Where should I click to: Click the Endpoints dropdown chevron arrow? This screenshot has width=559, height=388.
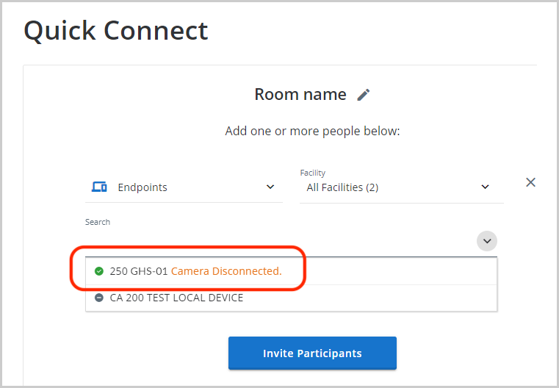click(x=270, y=187)
